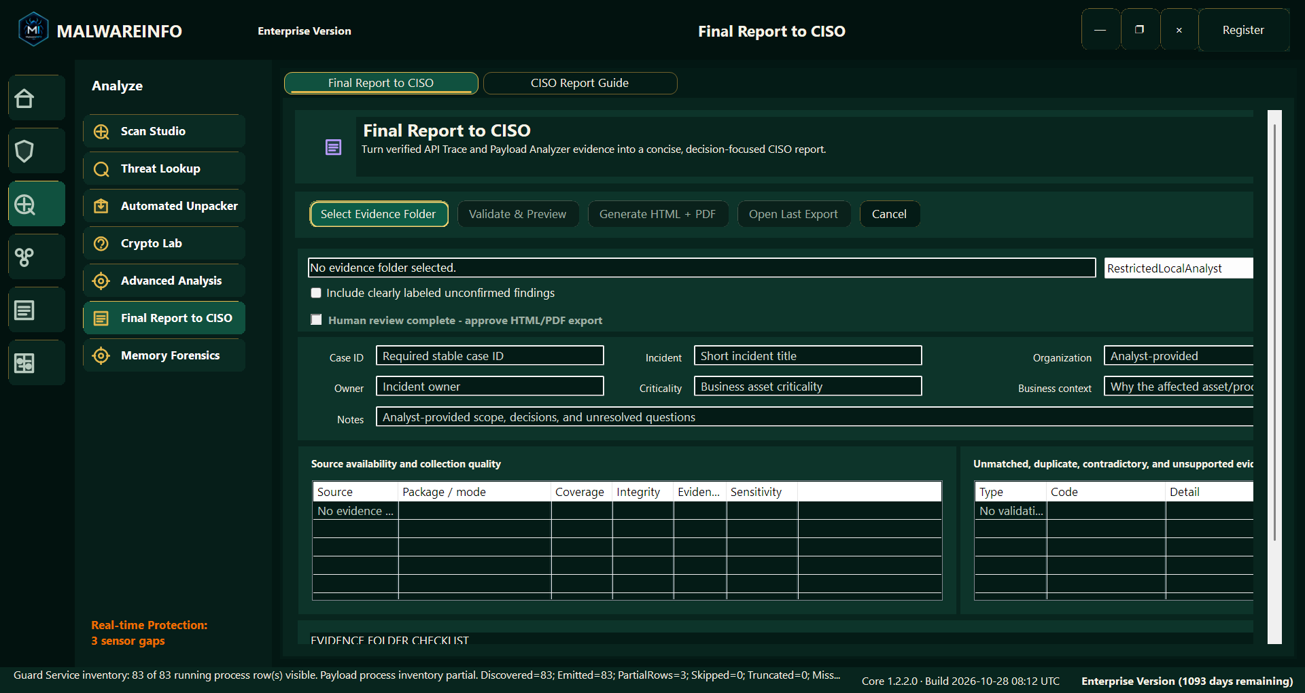Enable Include clearly labeled unconfirmed findings
Screen dimensions: 1305x693
click(x=316, y=293)
